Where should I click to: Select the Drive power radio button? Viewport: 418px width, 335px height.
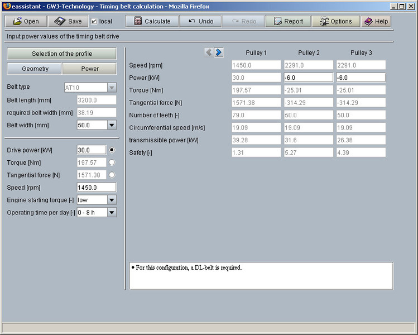pyautogui.click(x=112, y=150)
